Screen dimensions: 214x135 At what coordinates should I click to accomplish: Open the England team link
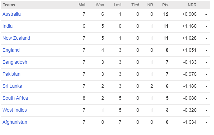11,50
